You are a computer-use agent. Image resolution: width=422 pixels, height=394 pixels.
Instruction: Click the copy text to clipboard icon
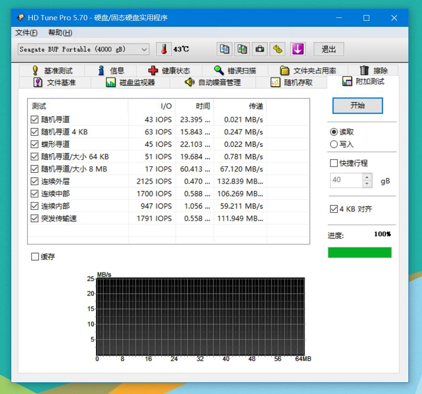pos(224,49)
